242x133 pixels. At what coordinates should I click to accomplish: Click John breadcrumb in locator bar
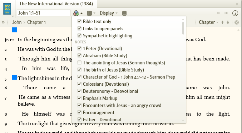[x=17, y=22]
